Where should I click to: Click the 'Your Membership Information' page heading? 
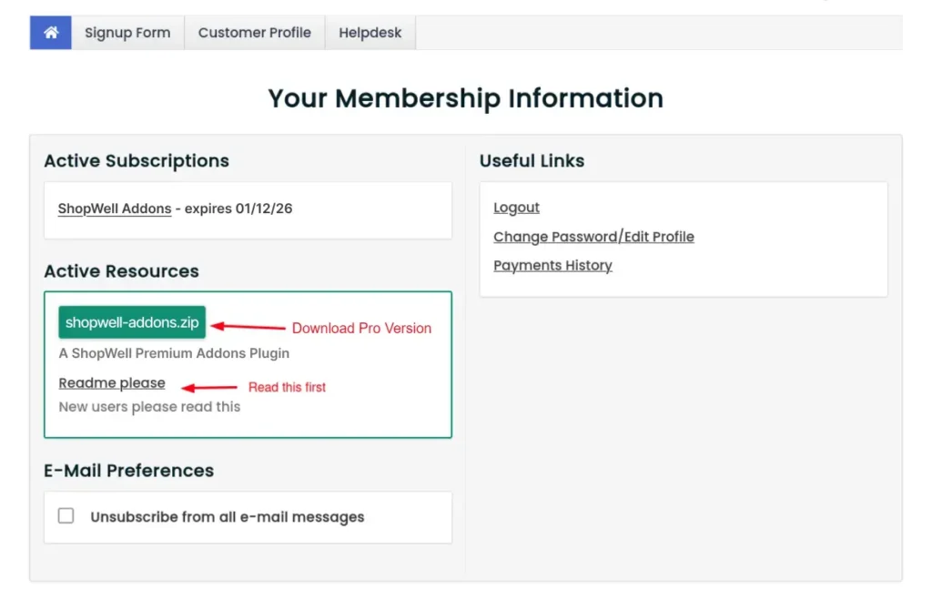pyautogui.click(x=465, y=98)
